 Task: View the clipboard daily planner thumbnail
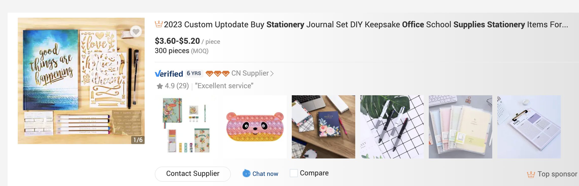point(529,127)
